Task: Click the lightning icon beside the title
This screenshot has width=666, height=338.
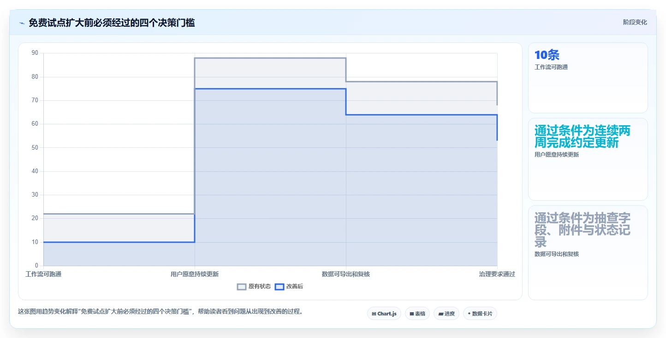Action: [x=22, y=23]
